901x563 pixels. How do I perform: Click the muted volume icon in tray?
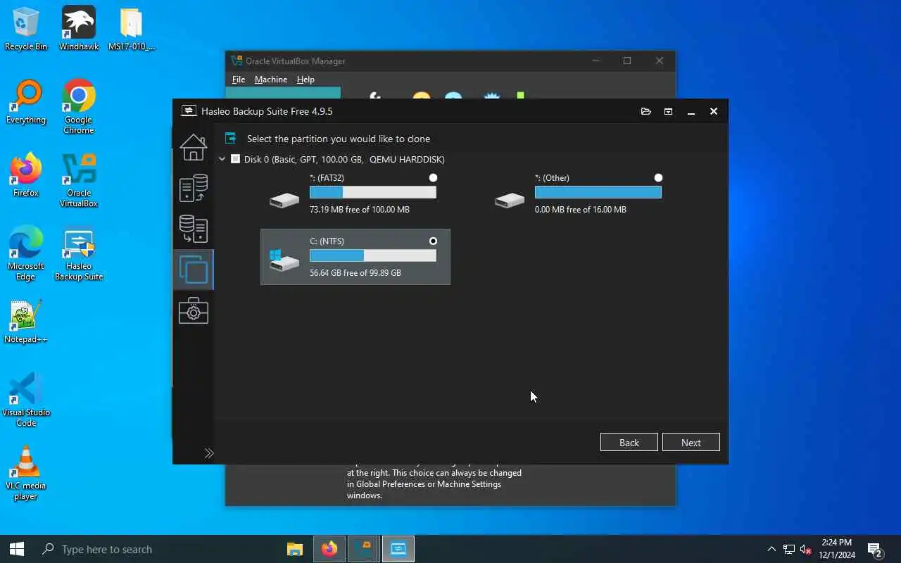pyautogui.click(x=807, y=549)
